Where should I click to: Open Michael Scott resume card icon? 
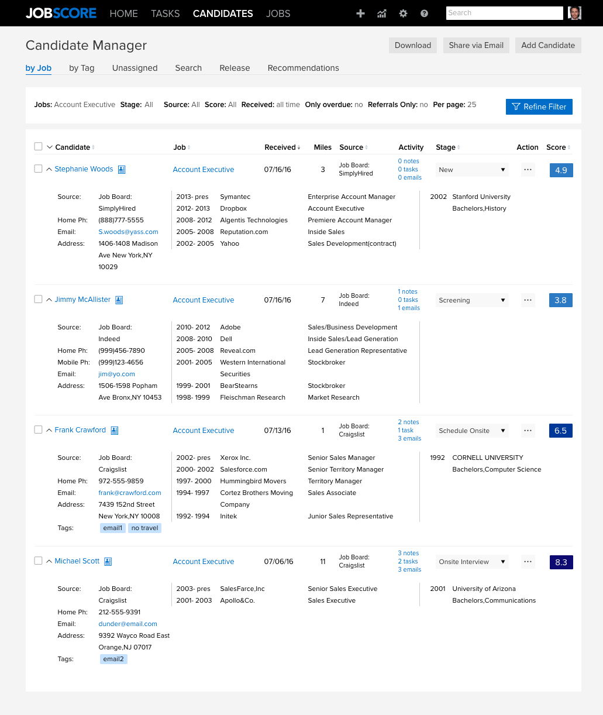(x=108, y=562)
